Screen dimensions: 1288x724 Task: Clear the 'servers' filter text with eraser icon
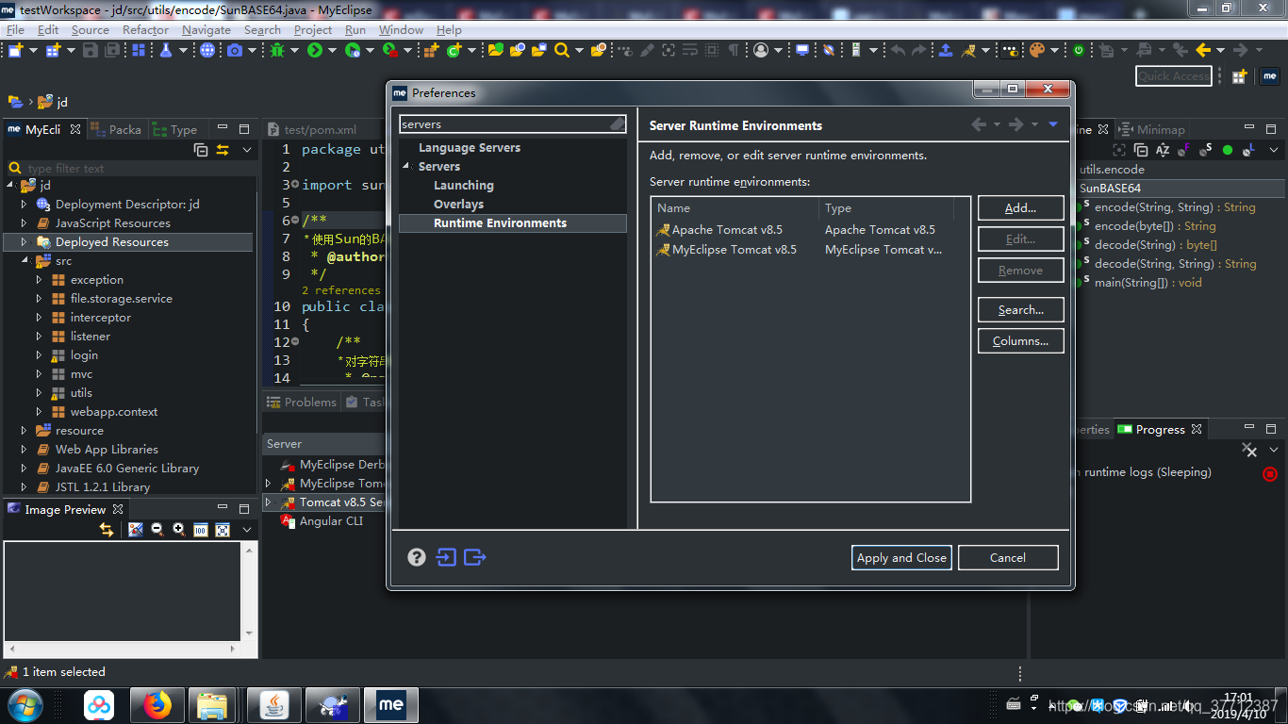pos(617,123)
